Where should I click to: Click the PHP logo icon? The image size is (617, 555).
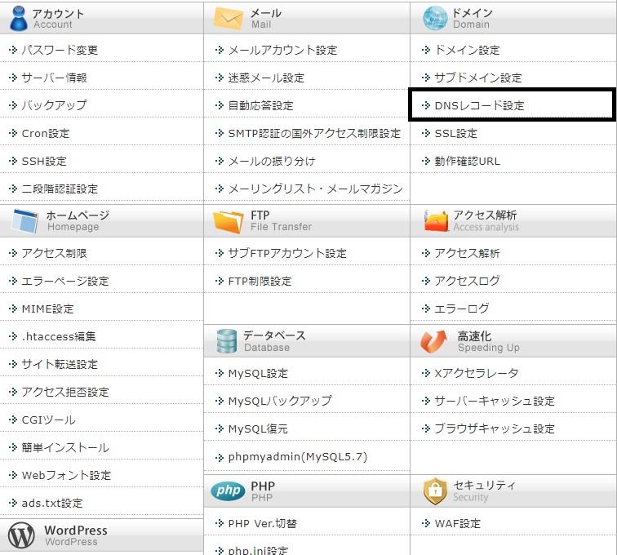click(x=228, y=491)
